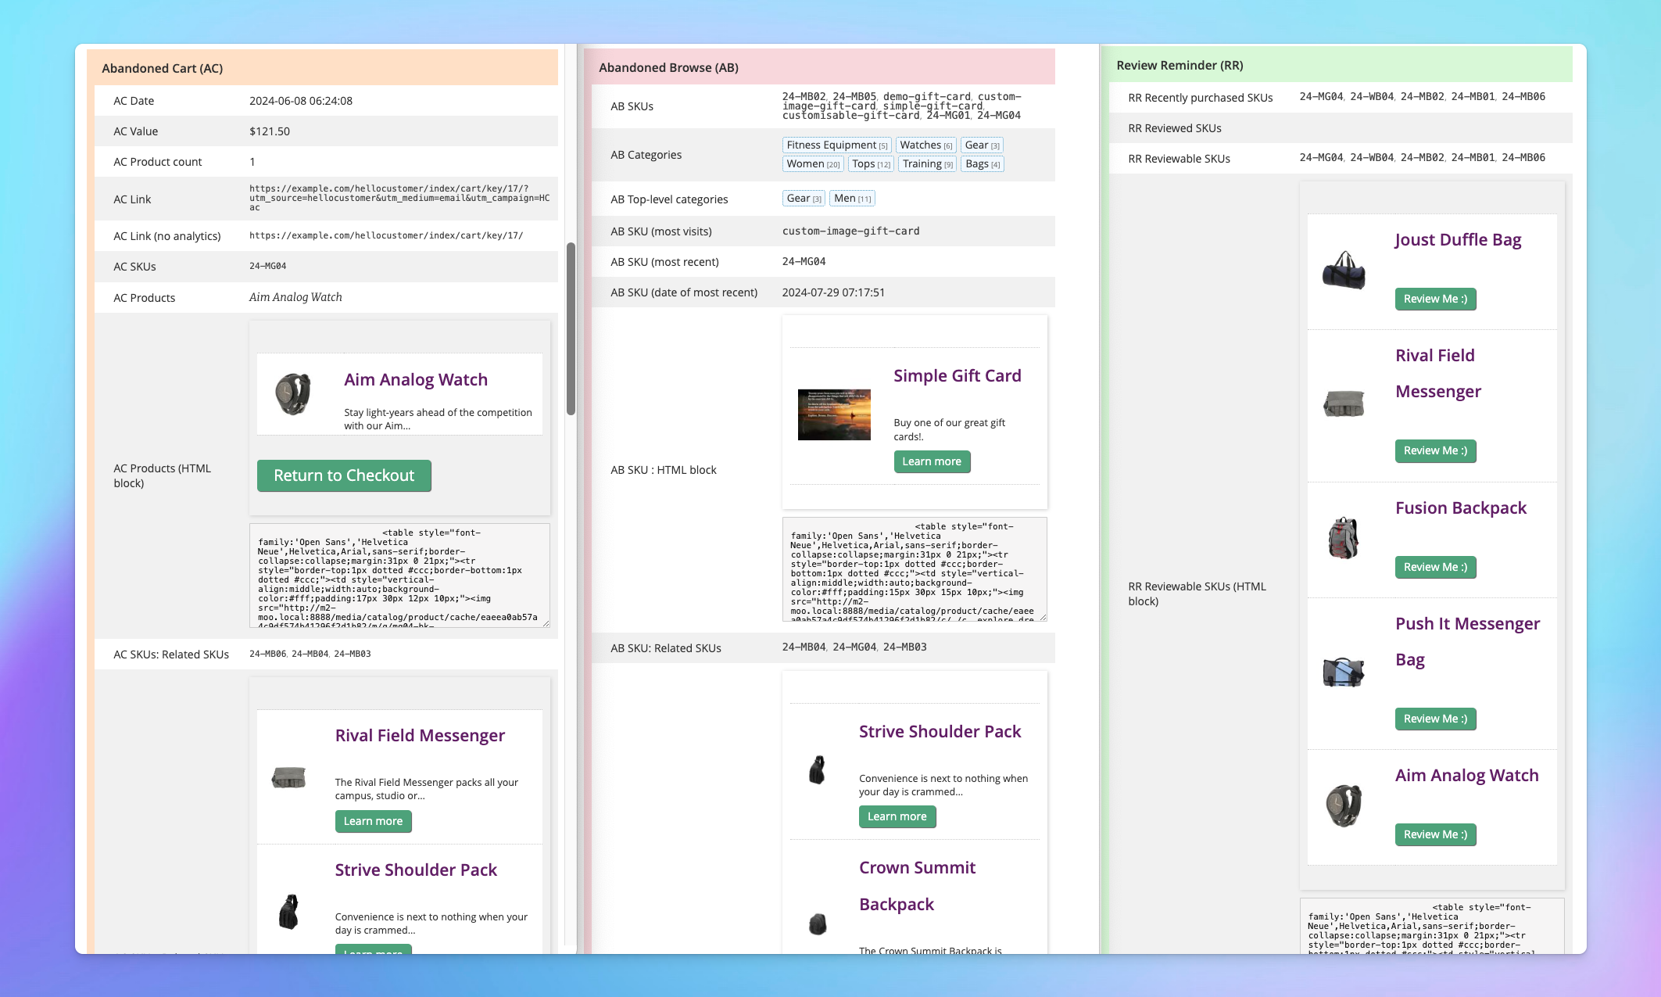Screen dimensions: 1661x997
Task: Click AC SKUs Related SKUs value 24-MB06, 24-MB04, 24-MB03
Action: (310, 654)
